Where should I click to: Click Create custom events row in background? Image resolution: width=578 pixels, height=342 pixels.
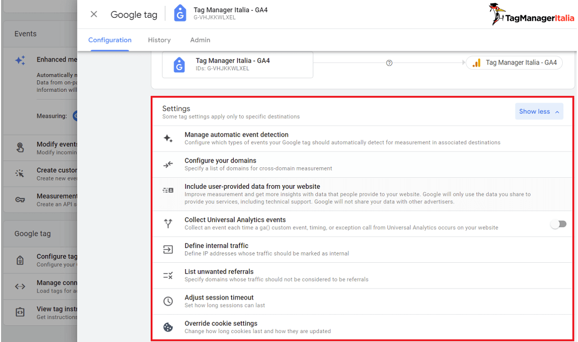click(40, 174)
